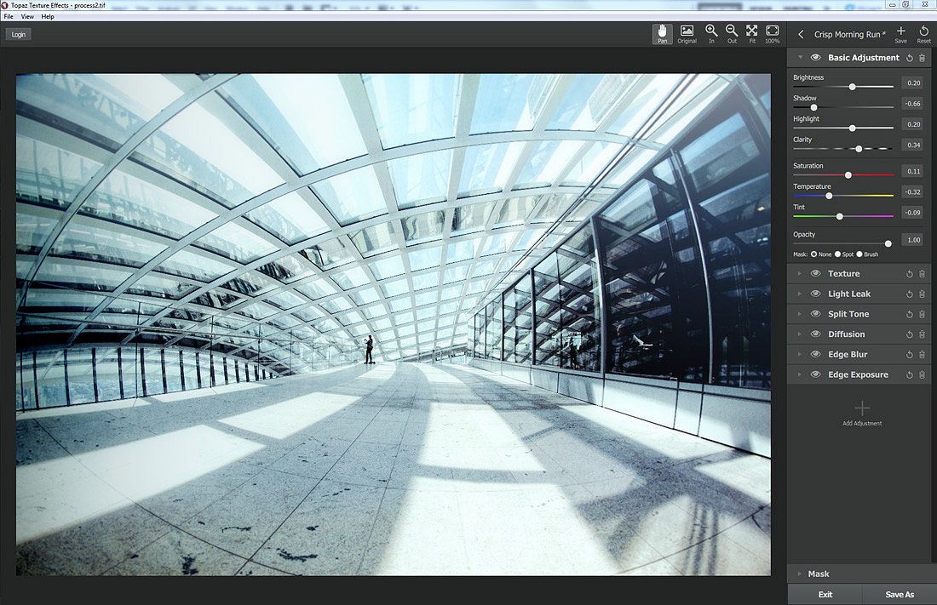Delete the Texture adjustment

click(x=922, y=274)
